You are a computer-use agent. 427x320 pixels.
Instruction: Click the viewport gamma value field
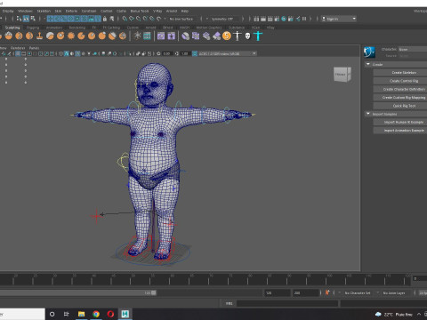(185, 53)
